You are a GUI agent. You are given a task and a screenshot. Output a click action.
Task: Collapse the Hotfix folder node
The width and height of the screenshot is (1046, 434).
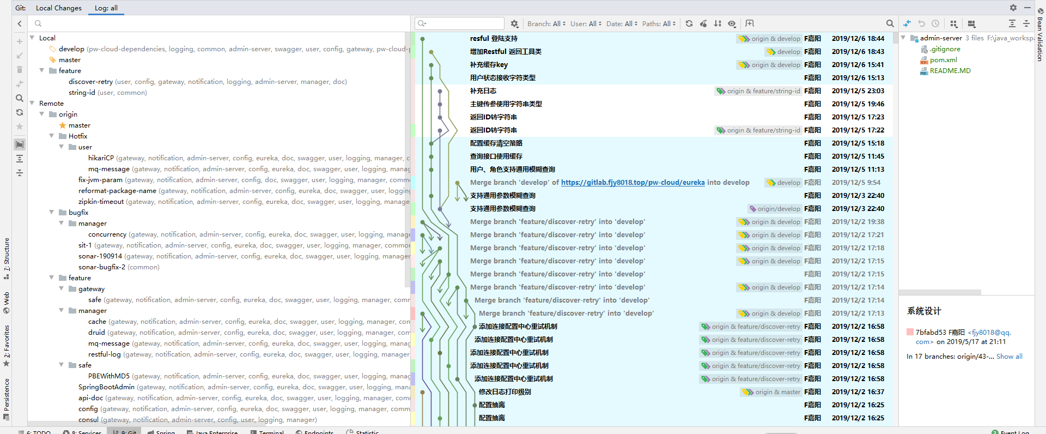coord(52,136)
